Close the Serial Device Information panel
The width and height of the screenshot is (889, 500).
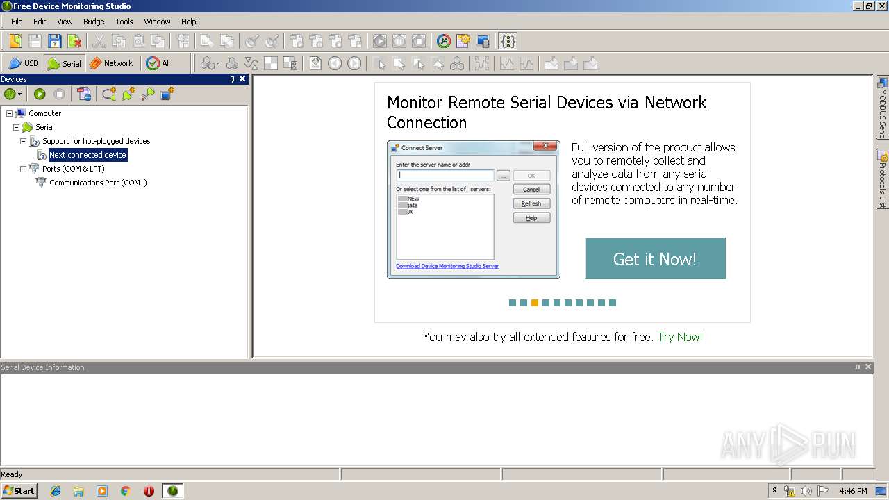point(868,367)
